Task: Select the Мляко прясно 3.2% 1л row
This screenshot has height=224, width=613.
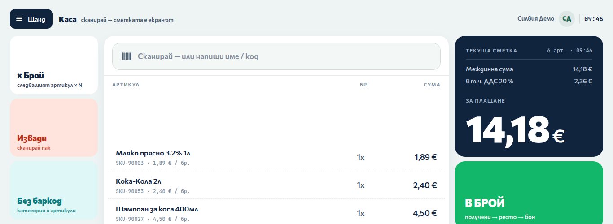Action: [276, 157]
